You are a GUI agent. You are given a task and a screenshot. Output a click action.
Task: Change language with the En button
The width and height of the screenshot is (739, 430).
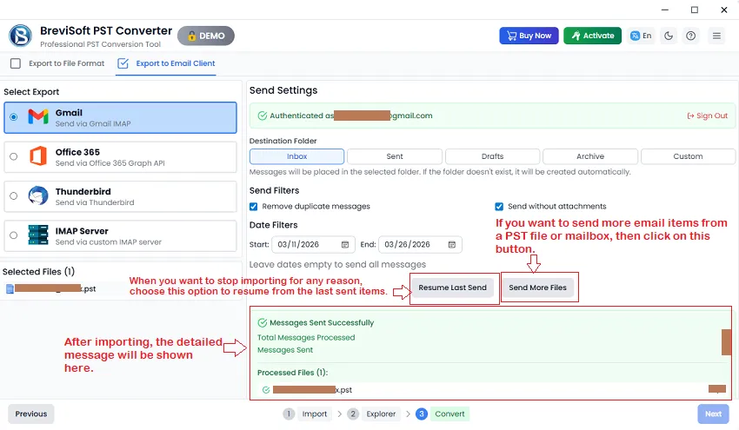641,36
